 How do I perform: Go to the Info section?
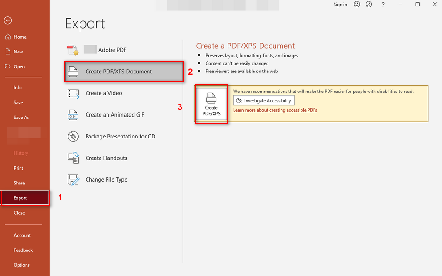coord(17,87)
